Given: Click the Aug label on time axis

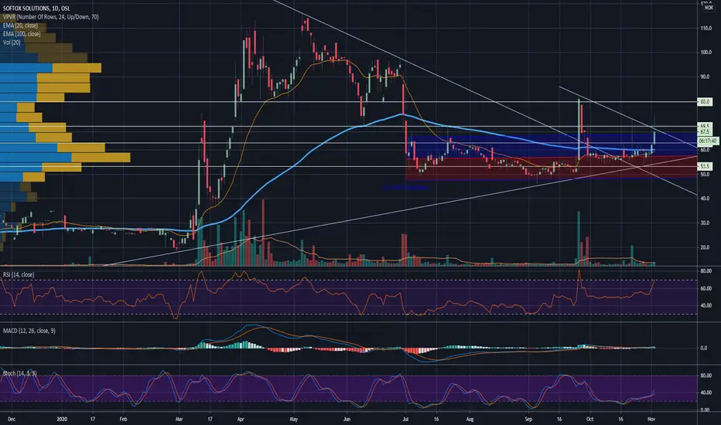Looking at the screenshot, I should 470,419.
